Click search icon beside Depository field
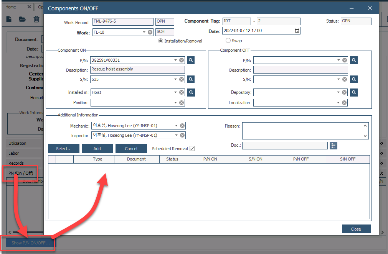 354,92
